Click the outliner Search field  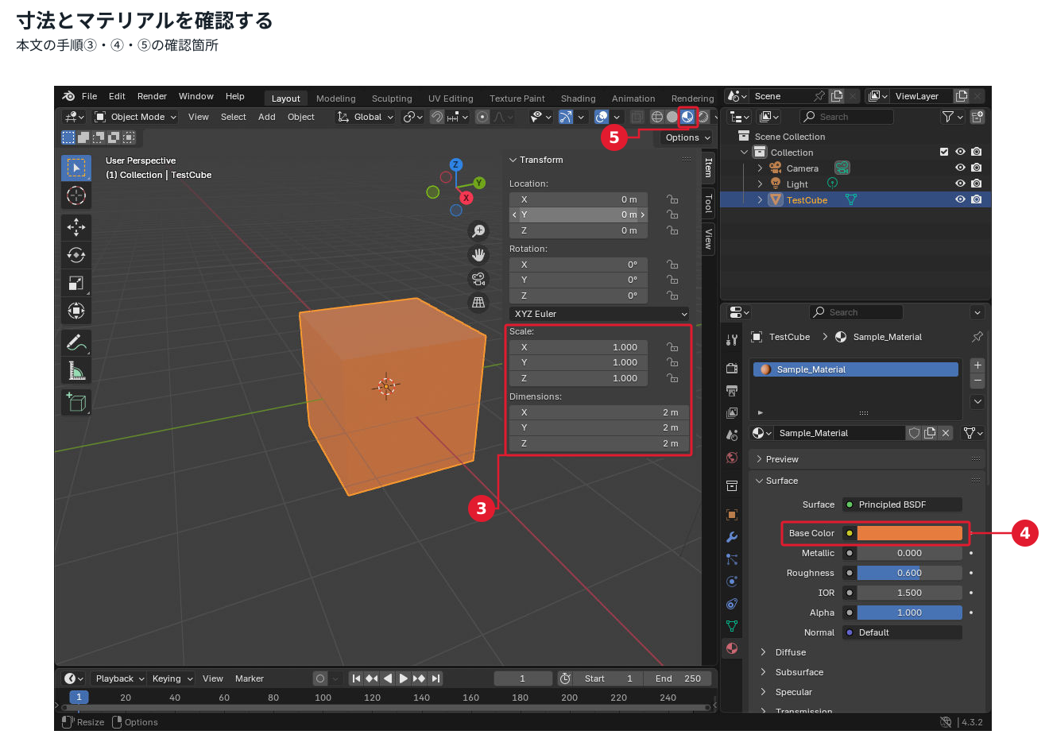[x=846, y=117]
